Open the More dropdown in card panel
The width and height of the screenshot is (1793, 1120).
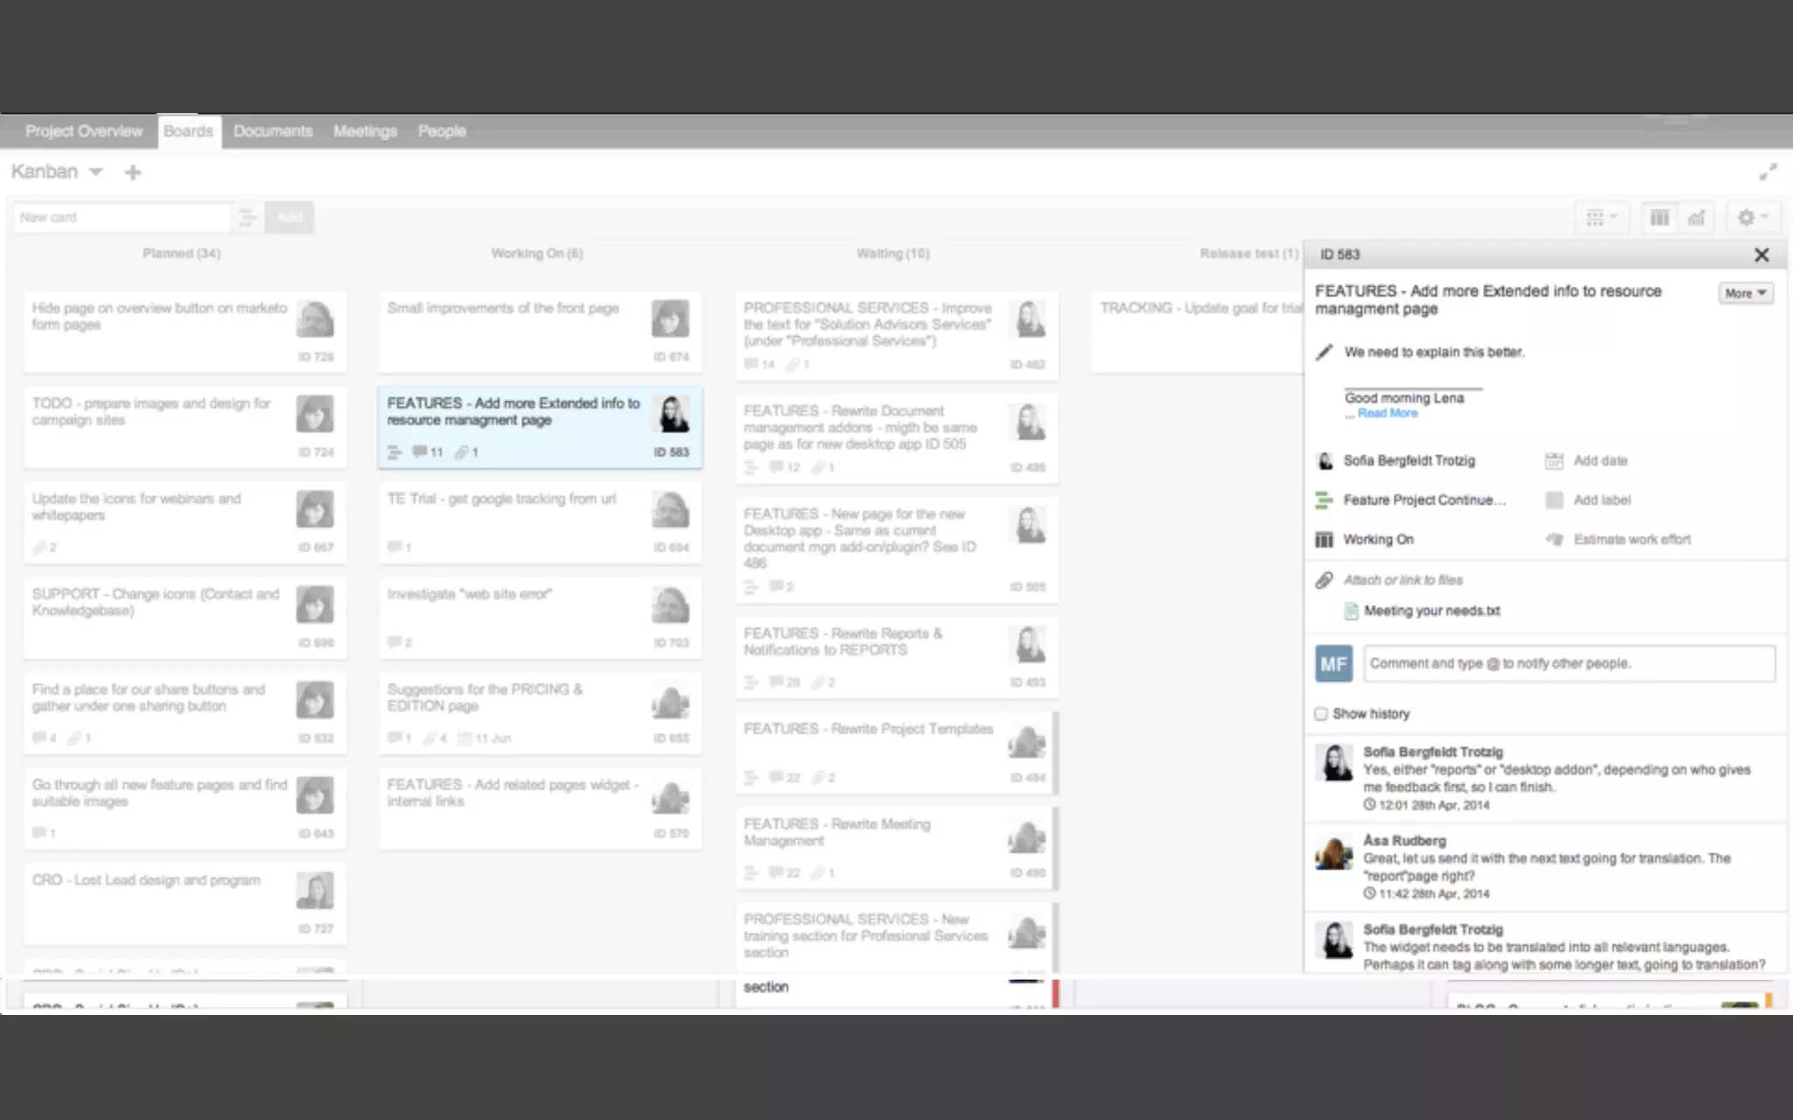pos(1746,293)
